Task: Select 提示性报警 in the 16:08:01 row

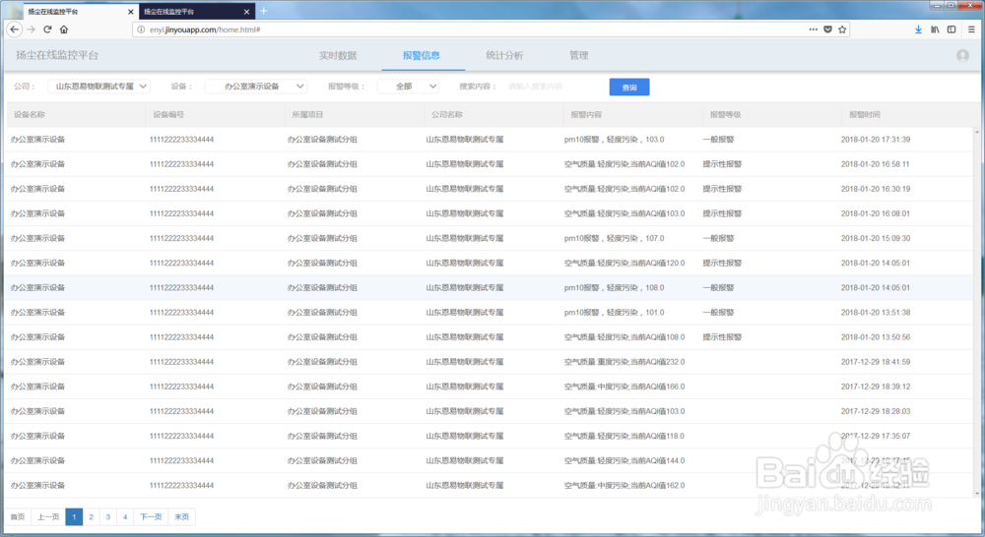Action: click(x=722, y=213)
